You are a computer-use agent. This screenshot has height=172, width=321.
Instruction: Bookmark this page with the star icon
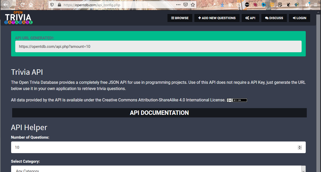(193, 5)
